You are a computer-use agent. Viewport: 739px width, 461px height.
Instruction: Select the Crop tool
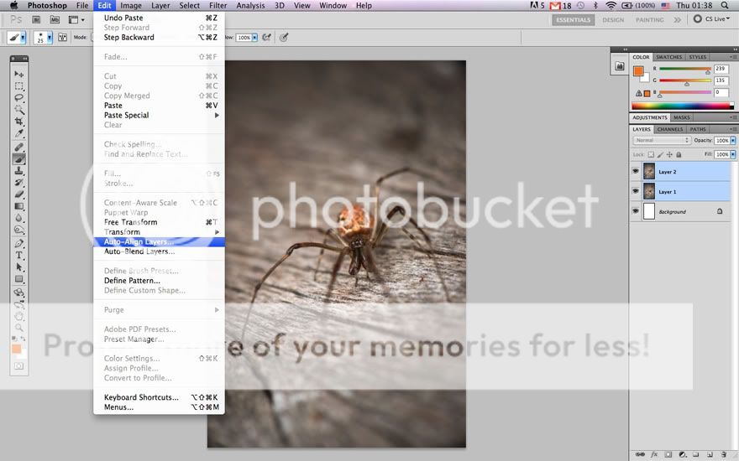(x=18, y=122)
